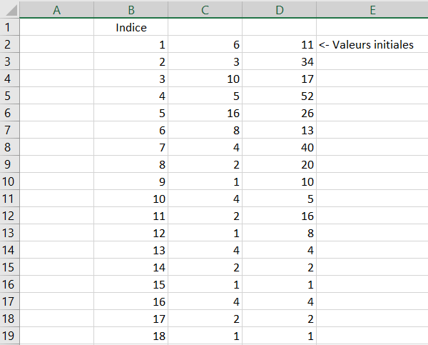Click the cell containing Indice

pyautogui.click(x=131, y=27)
